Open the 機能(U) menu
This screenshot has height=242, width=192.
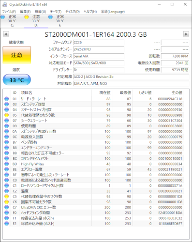(x=41, y=12)
